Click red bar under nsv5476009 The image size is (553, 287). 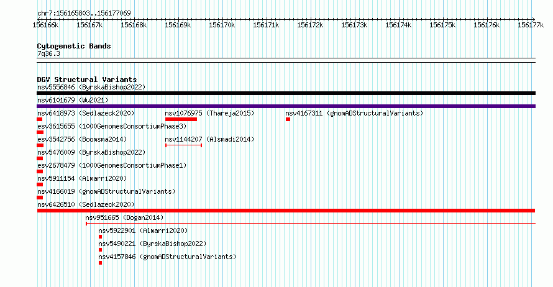(x=40, y=158)
